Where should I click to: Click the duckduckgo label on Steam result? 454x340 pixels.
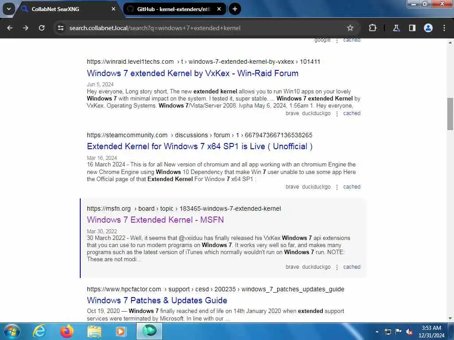[x=316, y=187]
